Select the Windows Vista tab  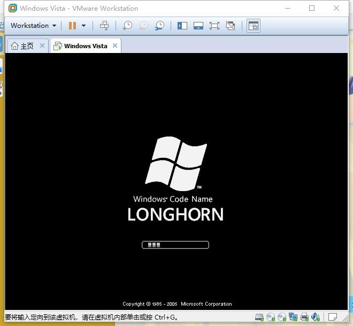click(x=86, y=46)
